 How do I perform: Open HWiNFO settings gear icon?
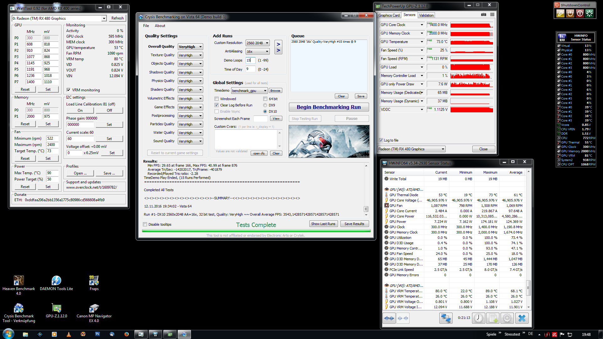click(x=507, y=318)
